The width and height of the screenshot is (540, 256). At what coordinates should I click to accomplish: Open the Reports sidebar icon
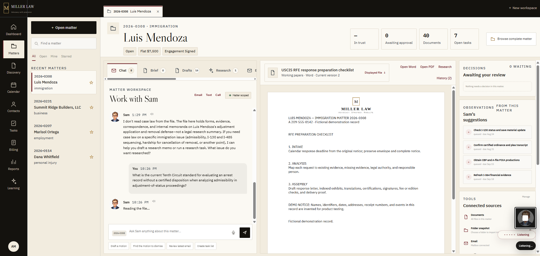(14, 162)
